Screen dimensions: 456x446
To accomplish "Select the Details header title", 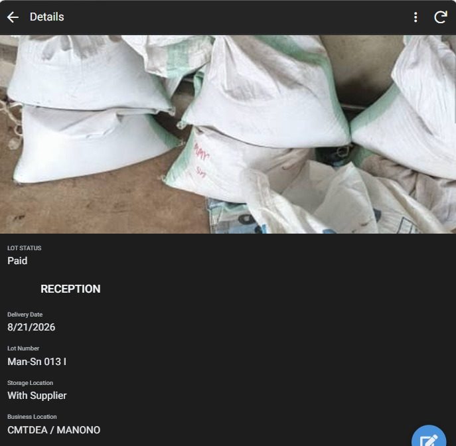I will click(47, 17).
